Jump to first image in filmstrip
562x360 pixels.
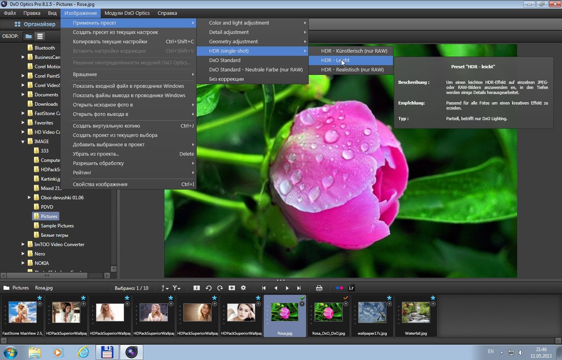264,288
